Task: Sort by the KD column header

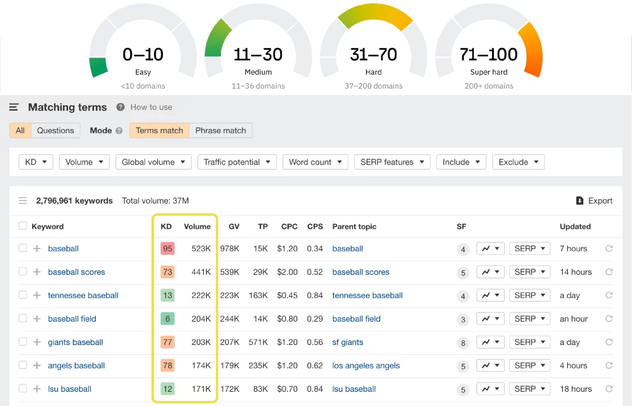Action: point(166,226)
